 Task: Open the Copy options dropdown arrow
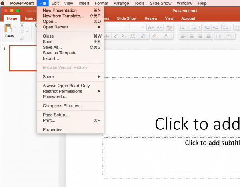point(27,32)
